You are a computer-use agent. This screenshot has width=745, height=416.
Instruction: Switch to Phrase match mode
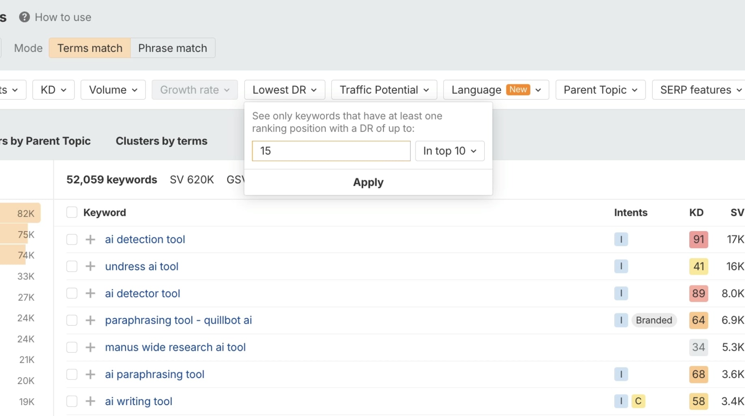click(x=173, y=48)
